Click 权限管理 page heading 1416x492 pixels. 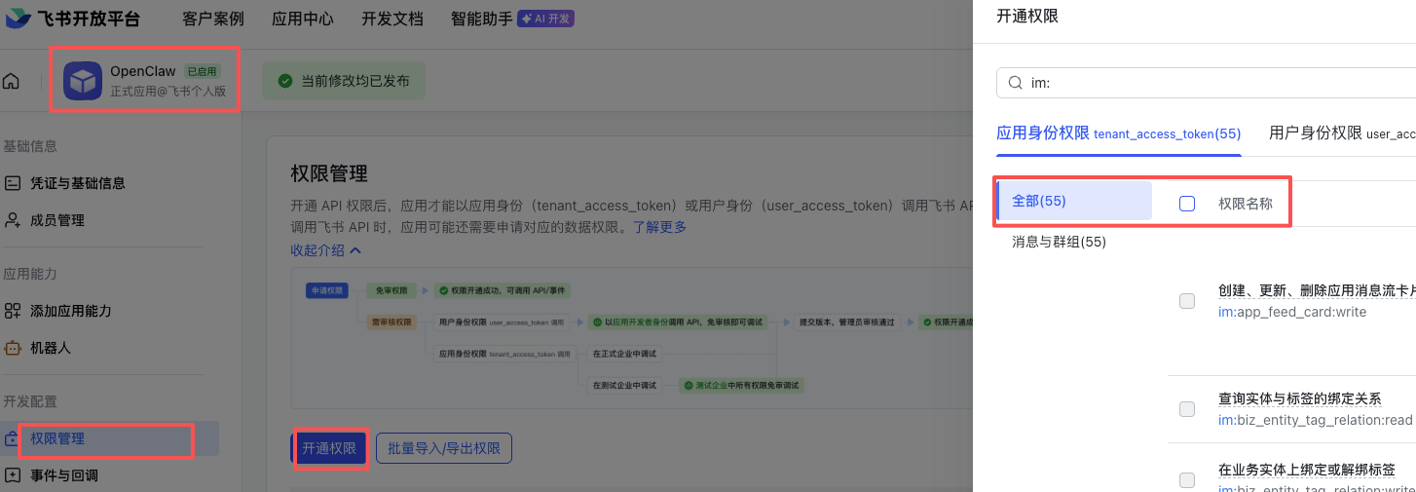[x=329, y=173]
